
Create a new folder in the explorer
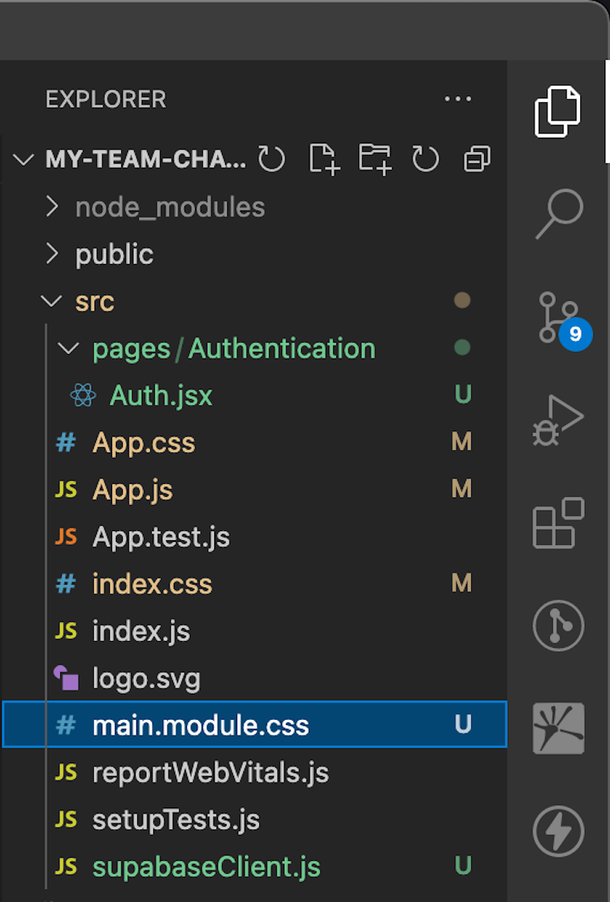pyautogui.click(x=374, y=159)
